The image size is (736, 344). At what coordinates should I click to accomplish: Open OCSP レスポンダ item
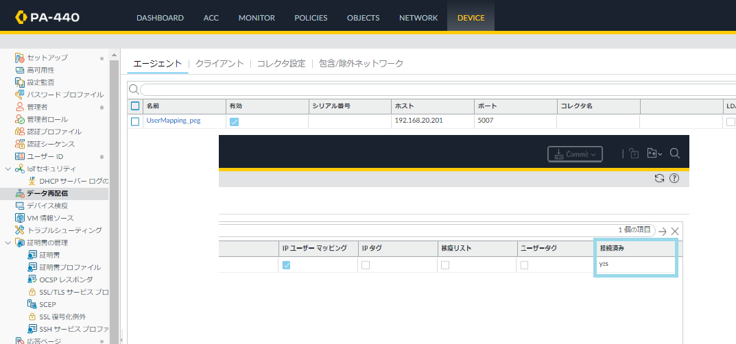(66, 280)
